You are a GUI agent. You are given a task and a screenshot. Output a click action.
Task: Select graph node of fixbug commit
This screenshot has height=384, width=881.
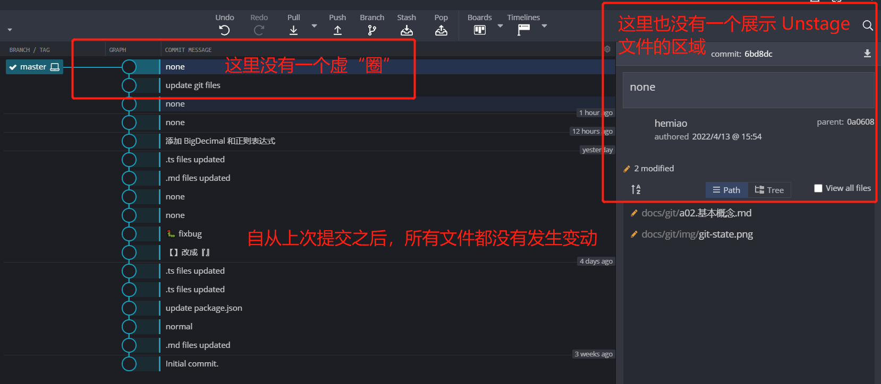129,234
